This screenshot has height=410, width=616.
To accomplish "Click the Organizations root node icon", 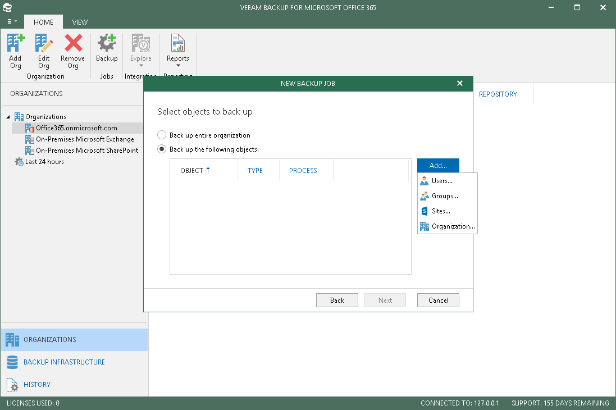I will tap(19, 117).
